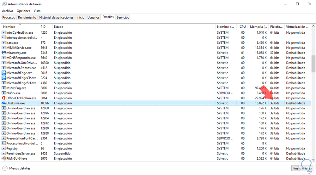Click Suspendido status of RemindersServer.exe
316x175 pixels.
click(x=62, y=153)
